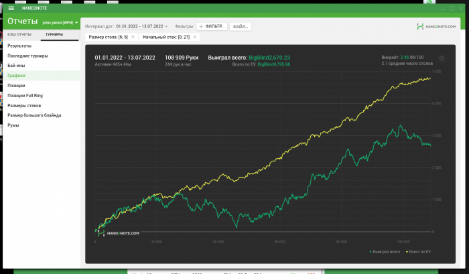Select the ТУРНИРЫ tab
The image size is (469, 274).
point(54,34)
